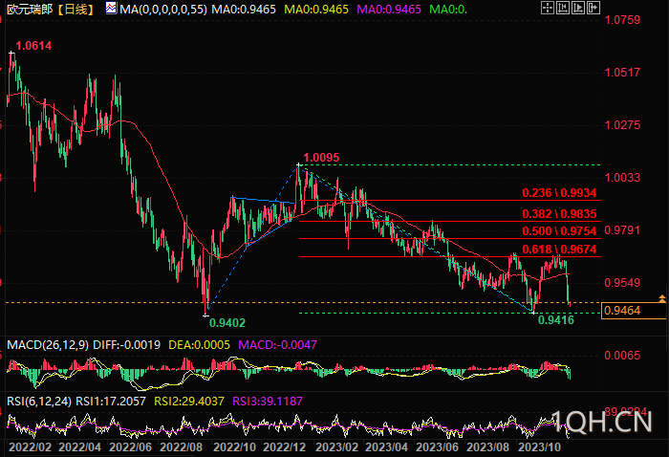Click the 0.9402 low price label
The height and width of the screenshot is (457, 669).
pos(227,323)
